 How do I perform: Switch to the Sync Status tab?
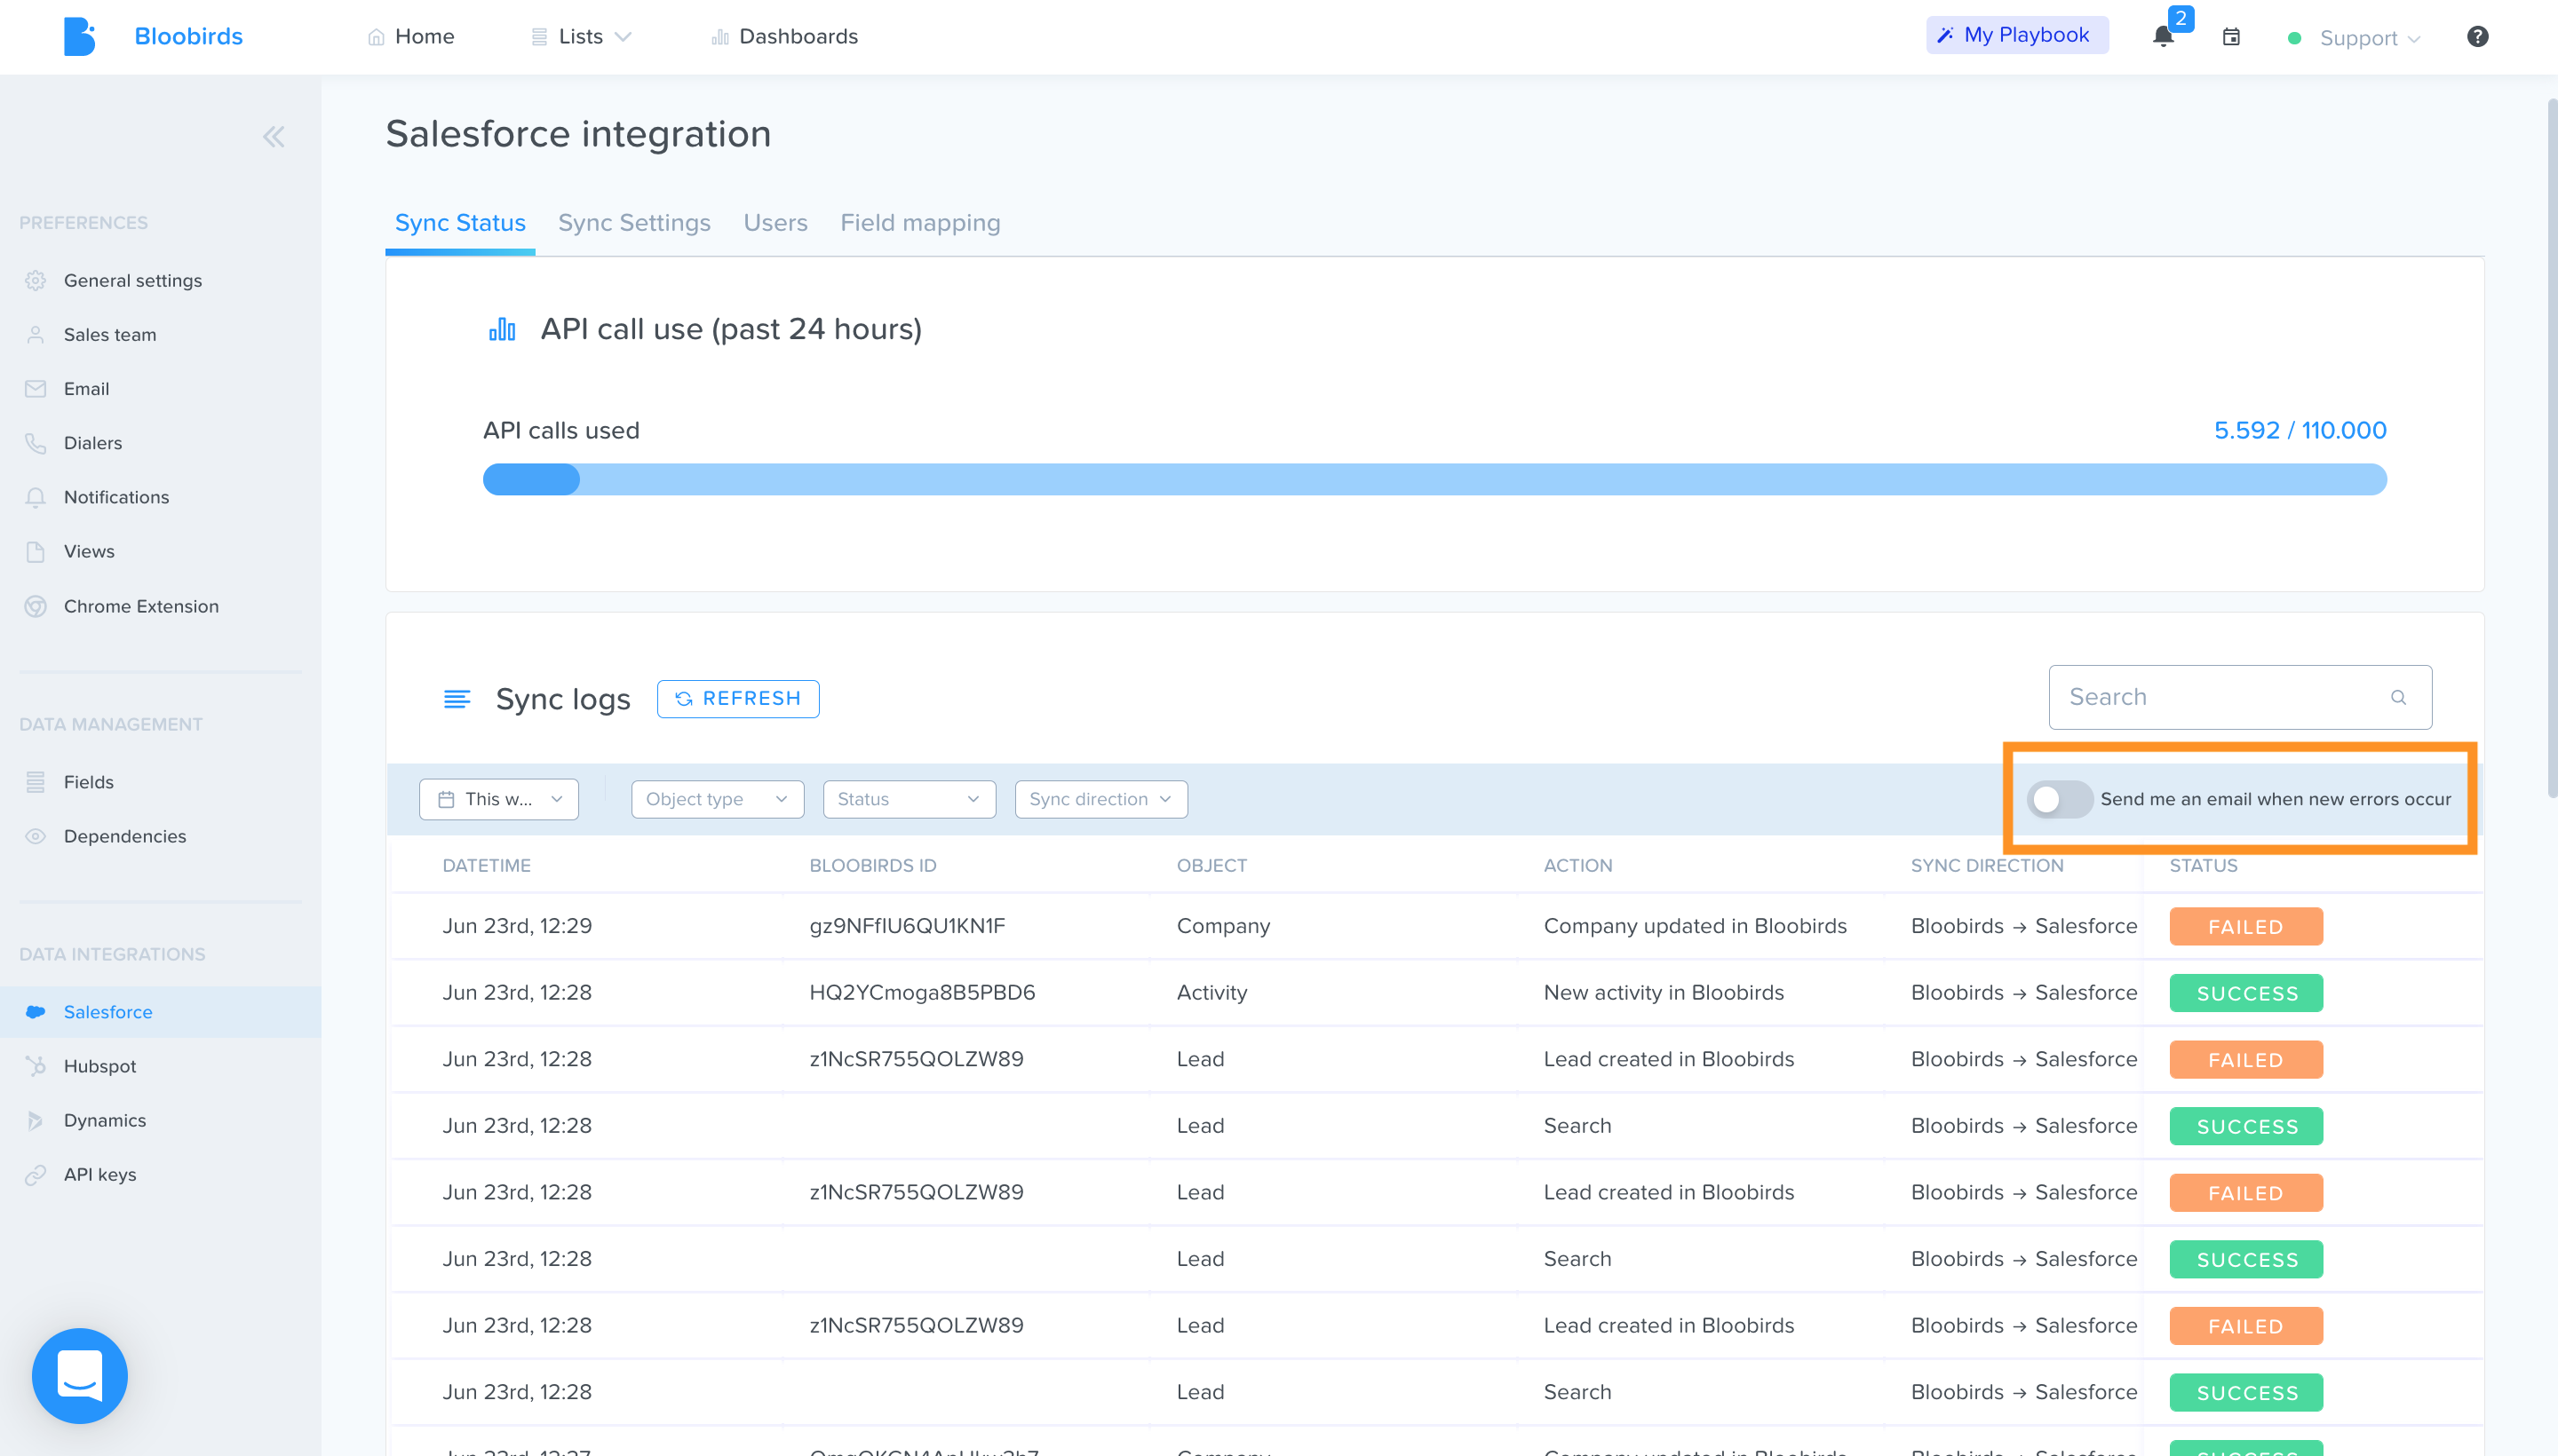(x=460, y=223)
